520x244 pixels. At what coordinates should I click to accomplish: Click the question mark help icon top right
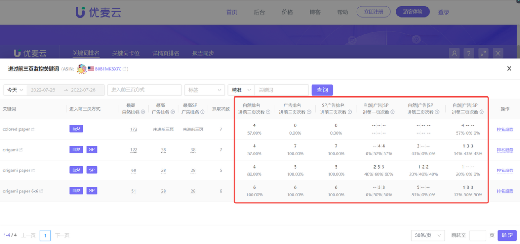coord(469,53)
